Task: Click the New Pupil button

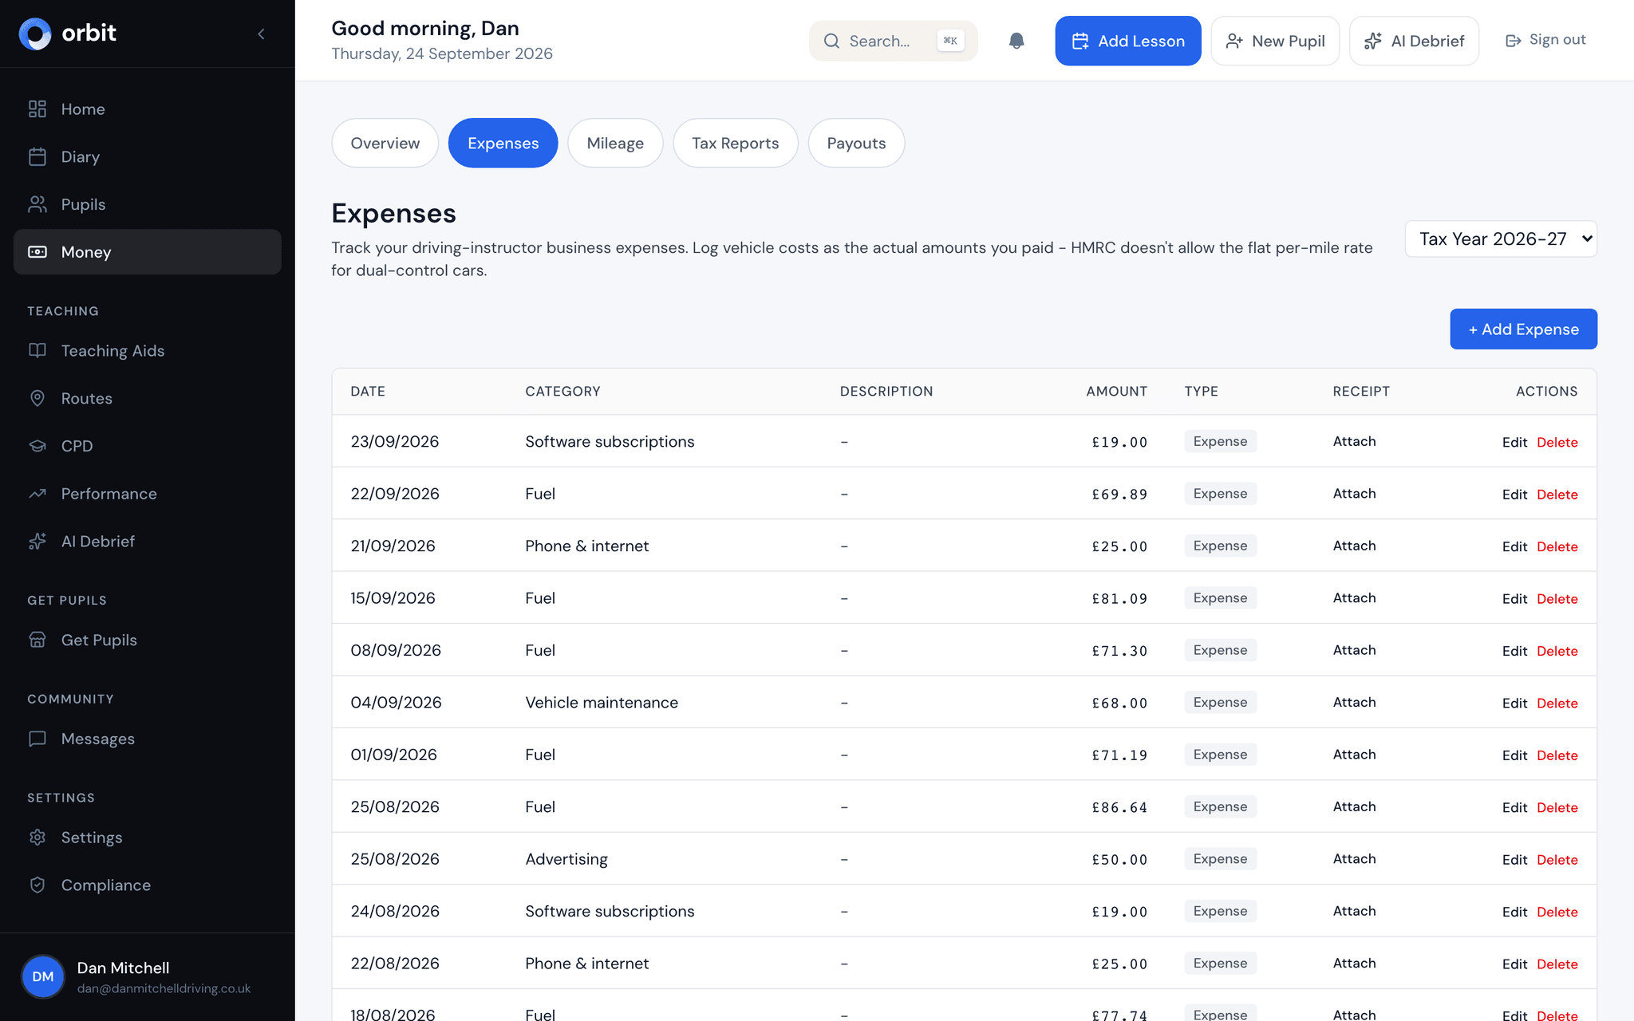Action: pos(1275,41)
